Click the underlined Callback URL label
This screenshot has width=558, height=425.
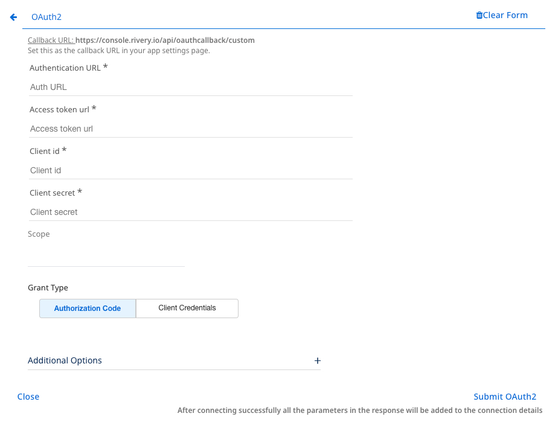51,40
